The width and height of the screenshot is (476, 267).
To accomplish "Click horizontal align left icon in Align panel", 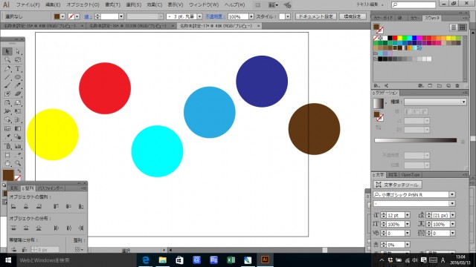I will [x=13, y=206].
